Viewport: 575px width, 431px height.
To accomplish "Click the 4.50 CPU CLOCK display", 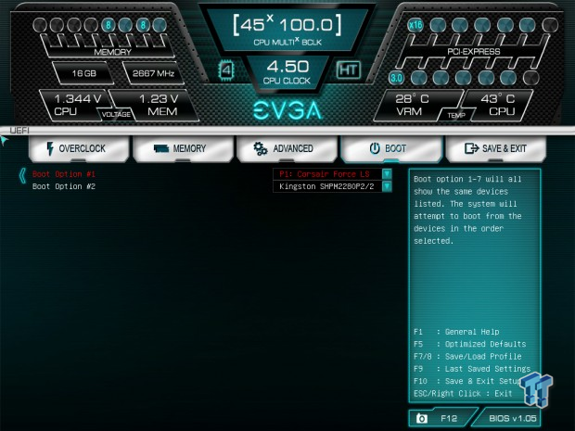I will point(287,72).
